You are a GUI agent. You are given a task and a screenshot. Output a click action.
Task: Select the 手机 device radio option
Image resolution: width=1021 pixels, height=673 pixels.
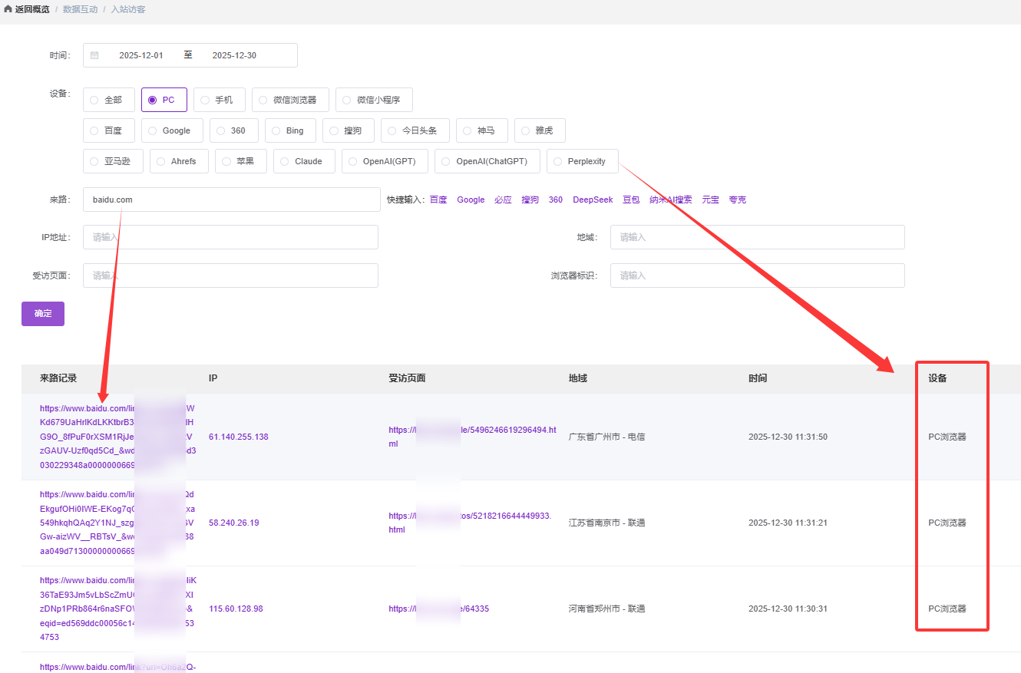(x=205, y=100)
